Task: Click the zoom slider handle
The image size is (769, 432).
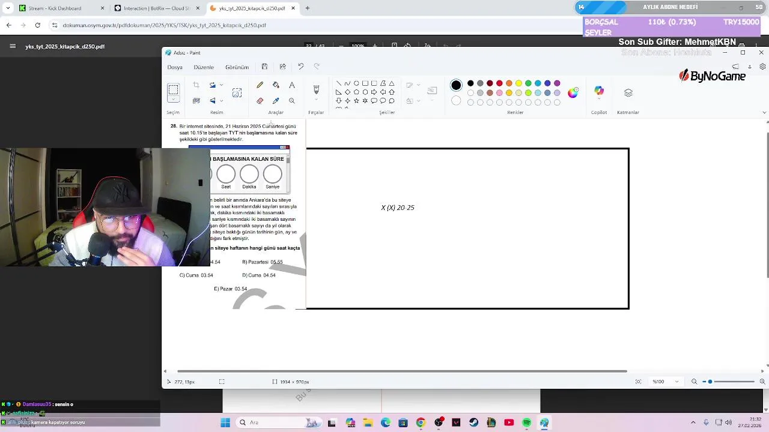Action: click(x=710, y=382)
